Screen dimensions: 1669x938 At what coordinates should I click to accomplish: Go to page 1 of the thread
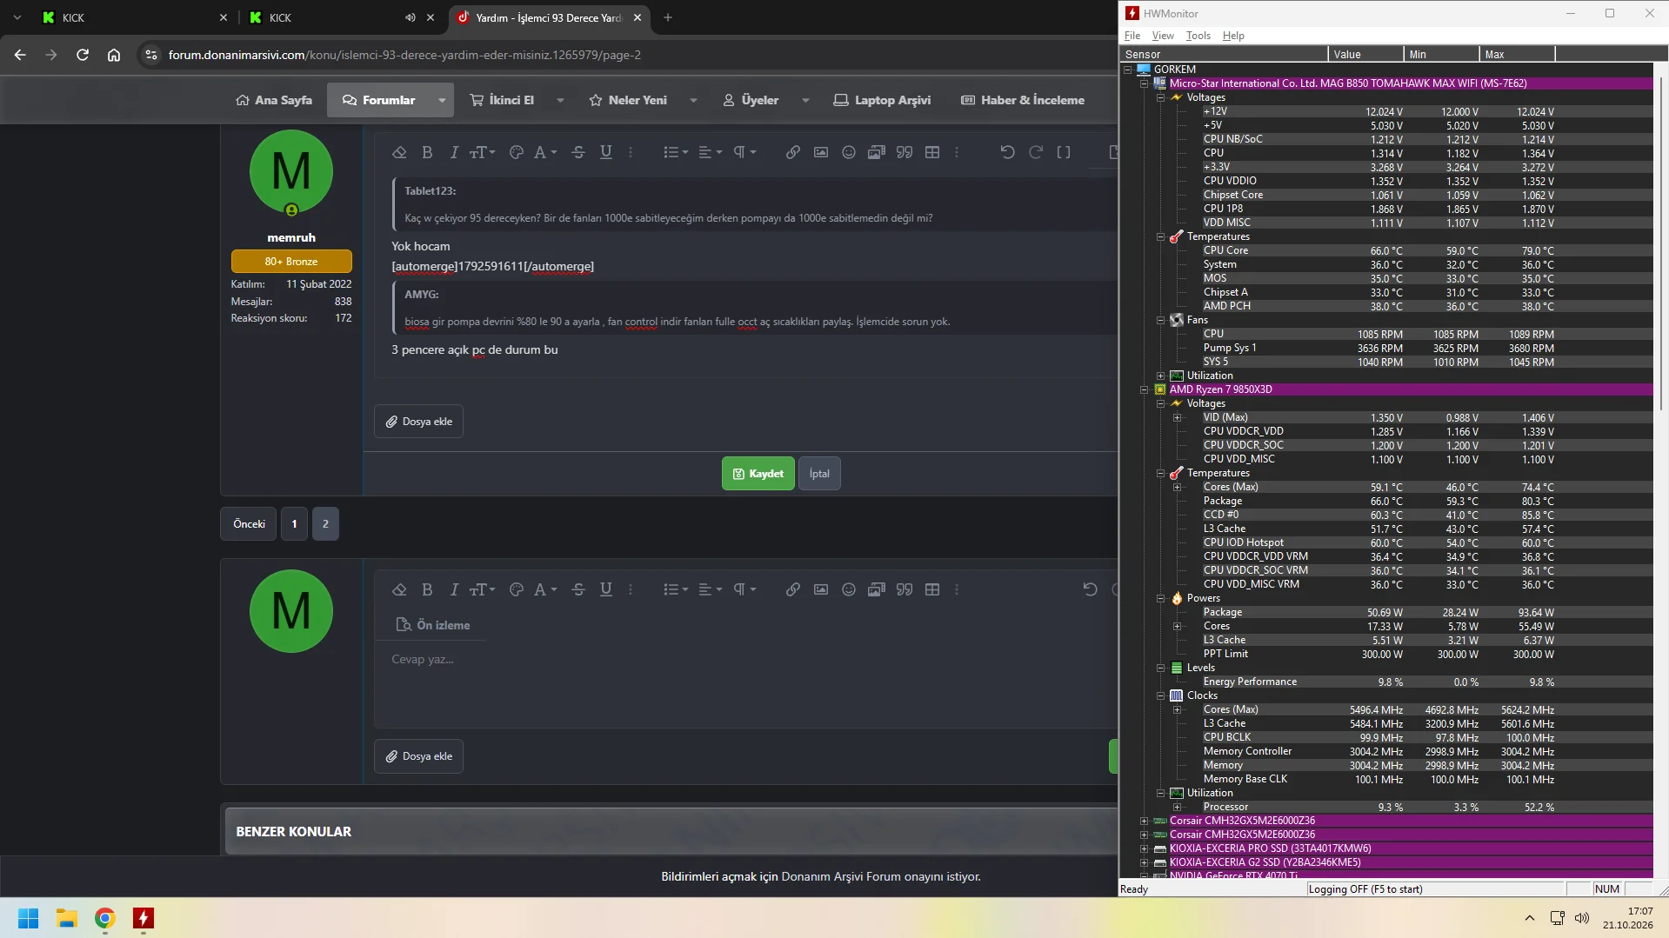tap(294, 524)
